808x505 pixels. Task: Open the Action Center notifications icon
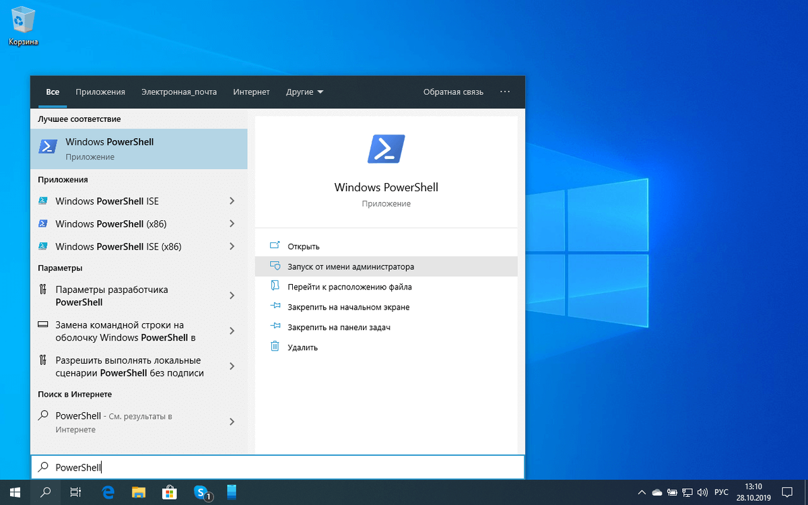coord(787,492)
